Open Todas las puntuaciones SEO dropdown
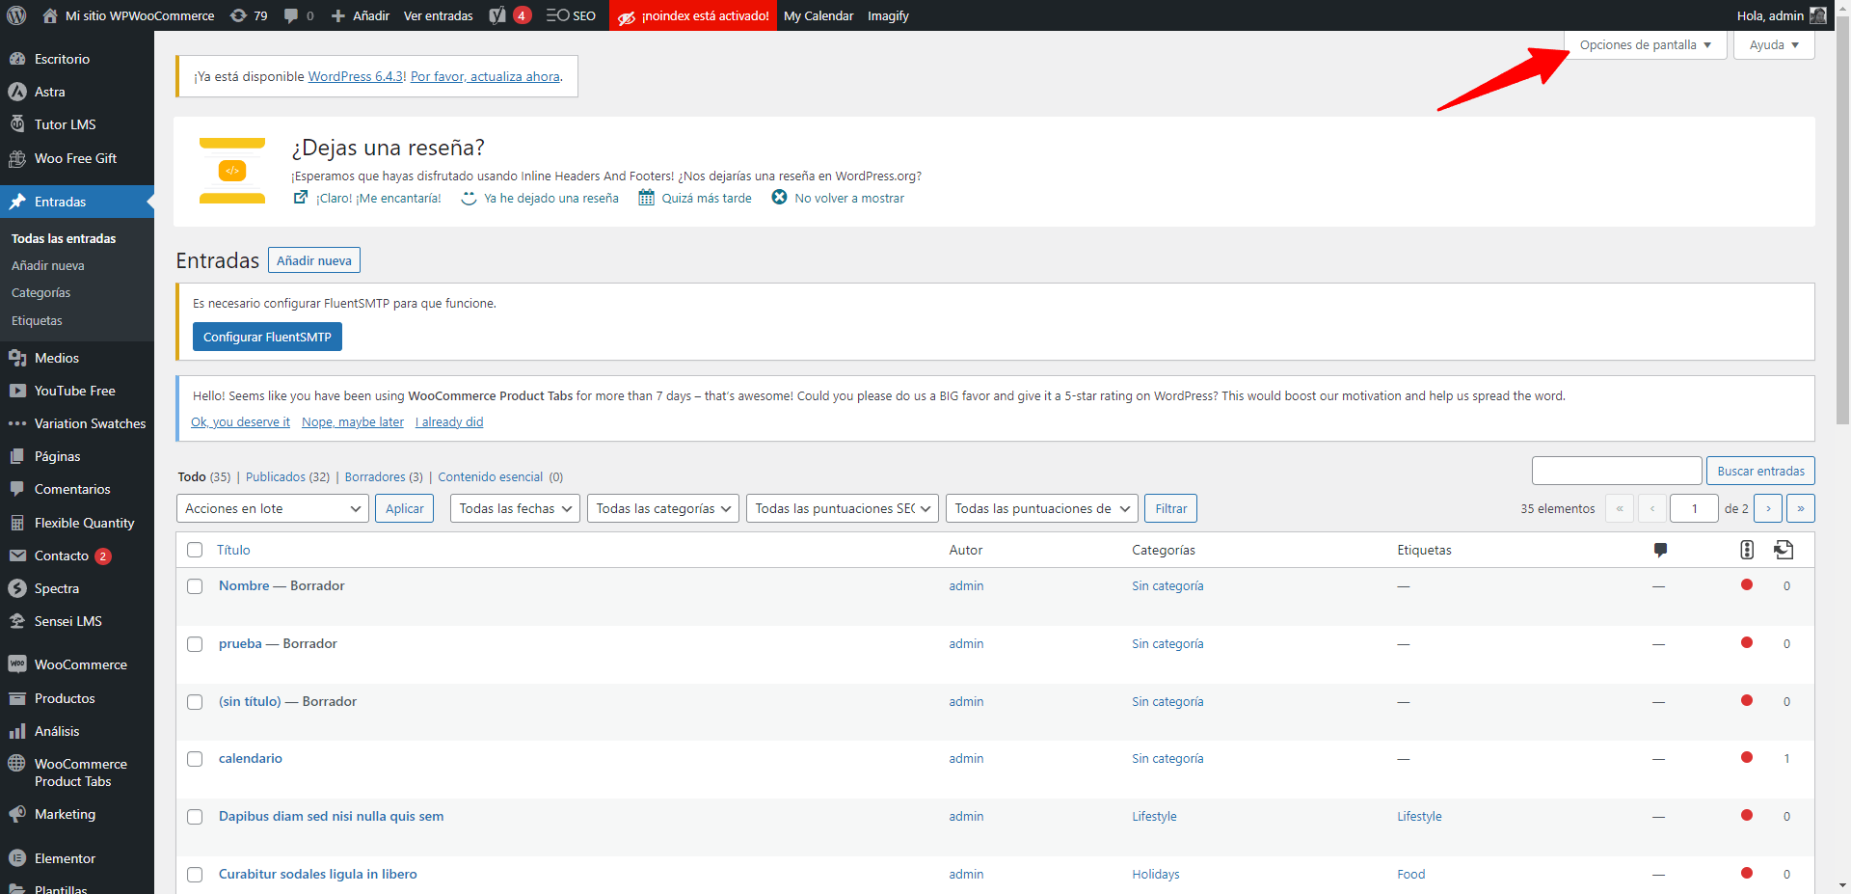Image resolution: width=1851 pixels, height=894 pixels. [843, 508]
